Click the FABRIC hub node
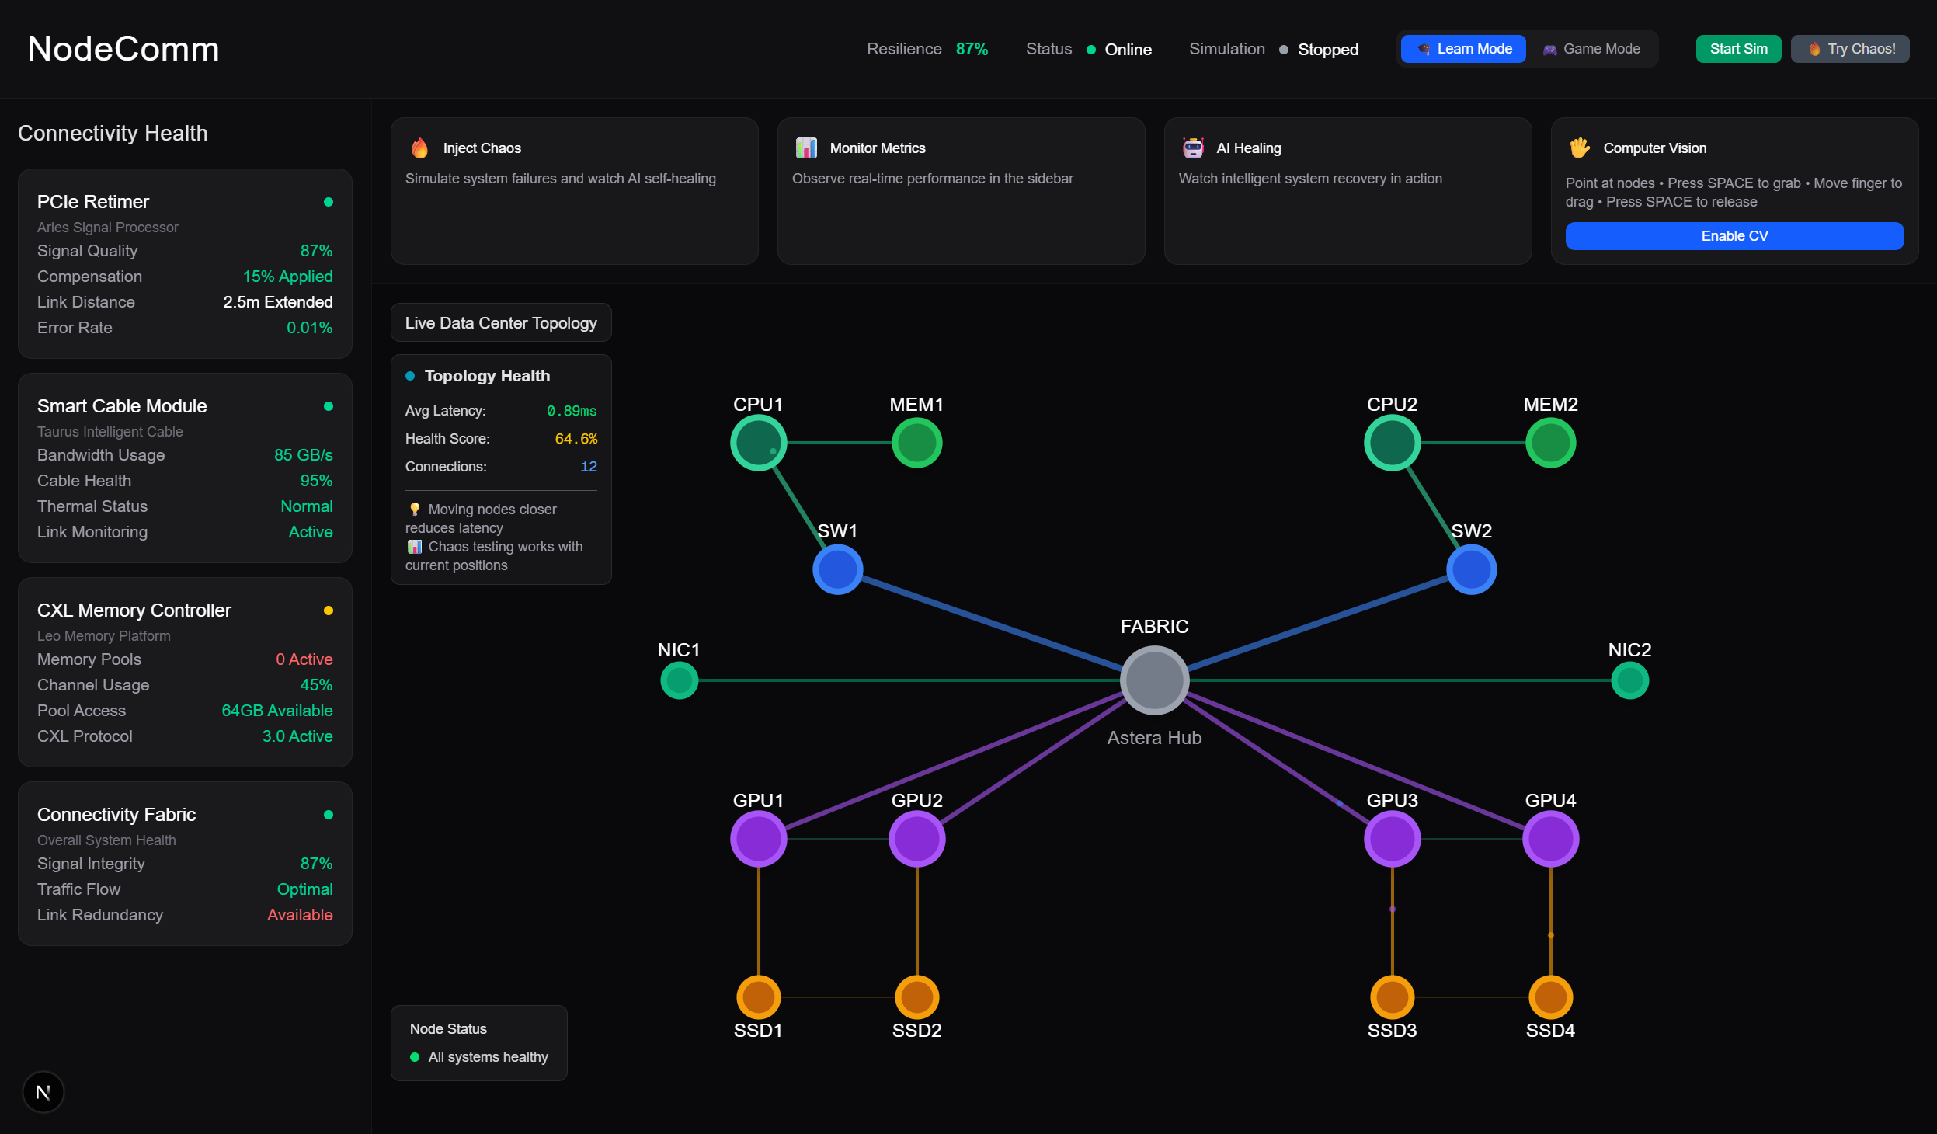1937x1134 pixels. click(x=1154, y=680)
